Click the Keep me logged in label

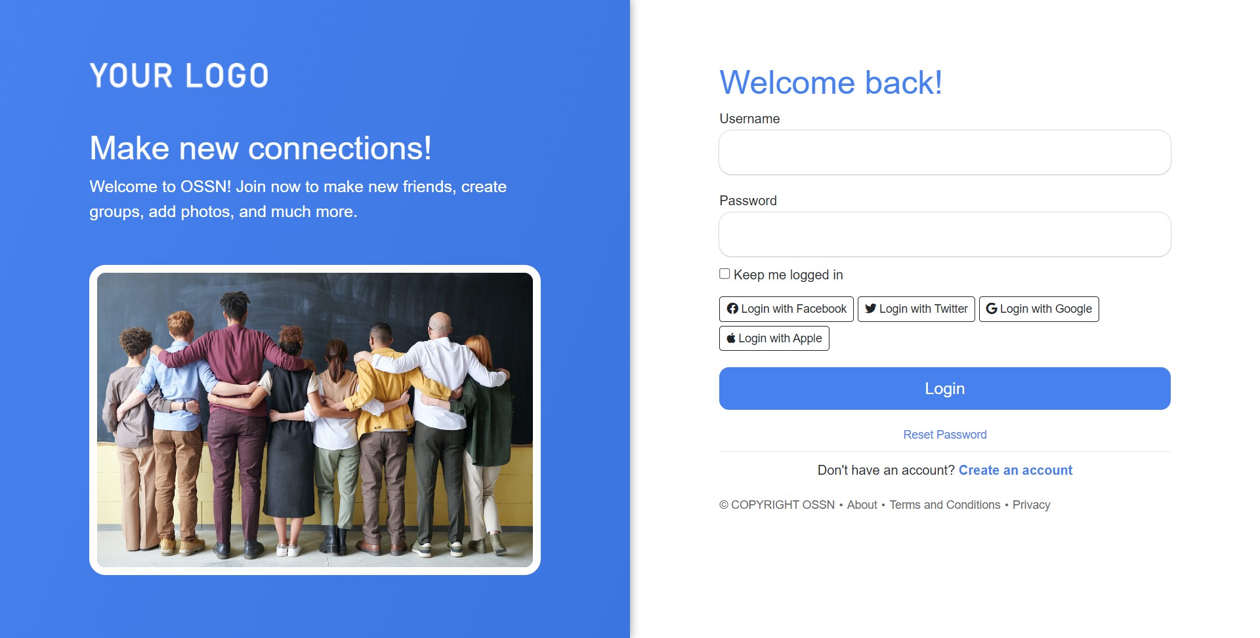click(788, 275)
